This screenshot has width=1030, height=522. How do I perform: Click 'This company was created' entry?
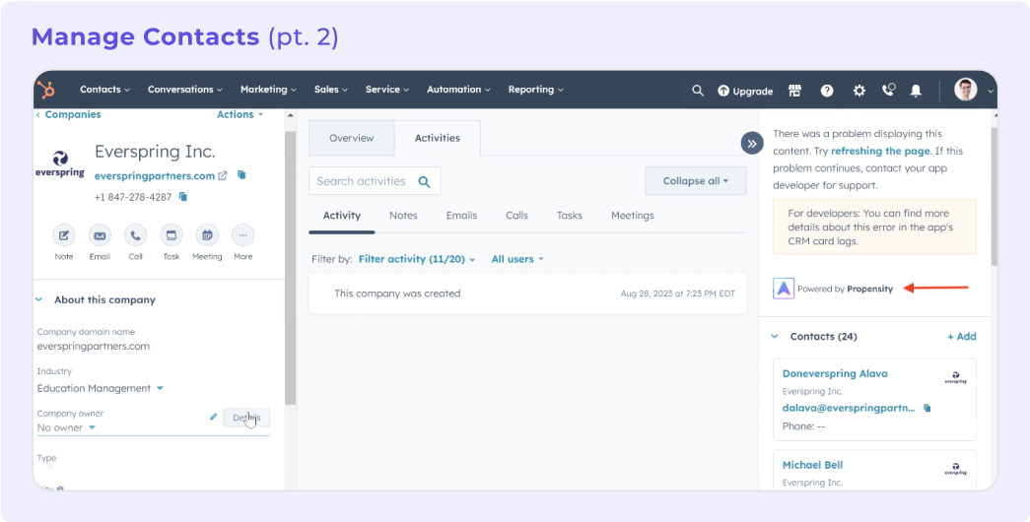coord(527,294)
